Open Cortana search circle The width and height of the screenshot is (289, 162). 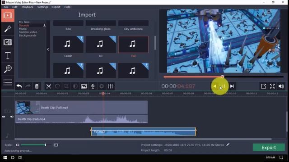tap(13, 157)
